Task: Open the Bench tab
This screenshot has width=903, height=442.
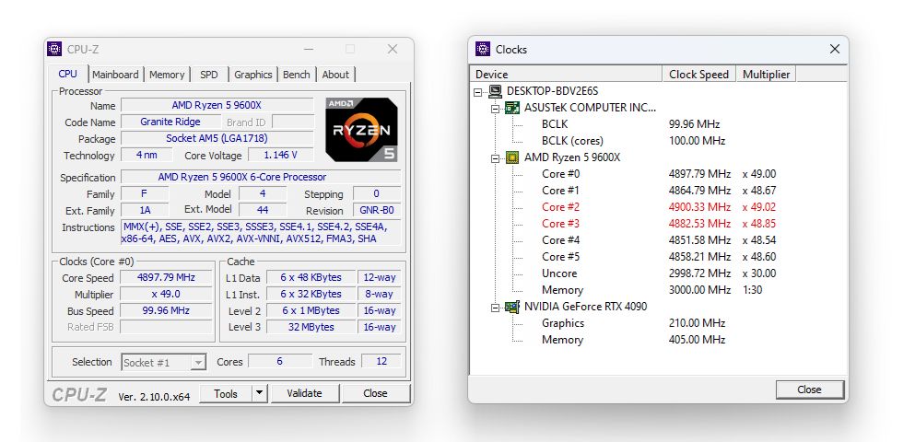Action: 297,75
